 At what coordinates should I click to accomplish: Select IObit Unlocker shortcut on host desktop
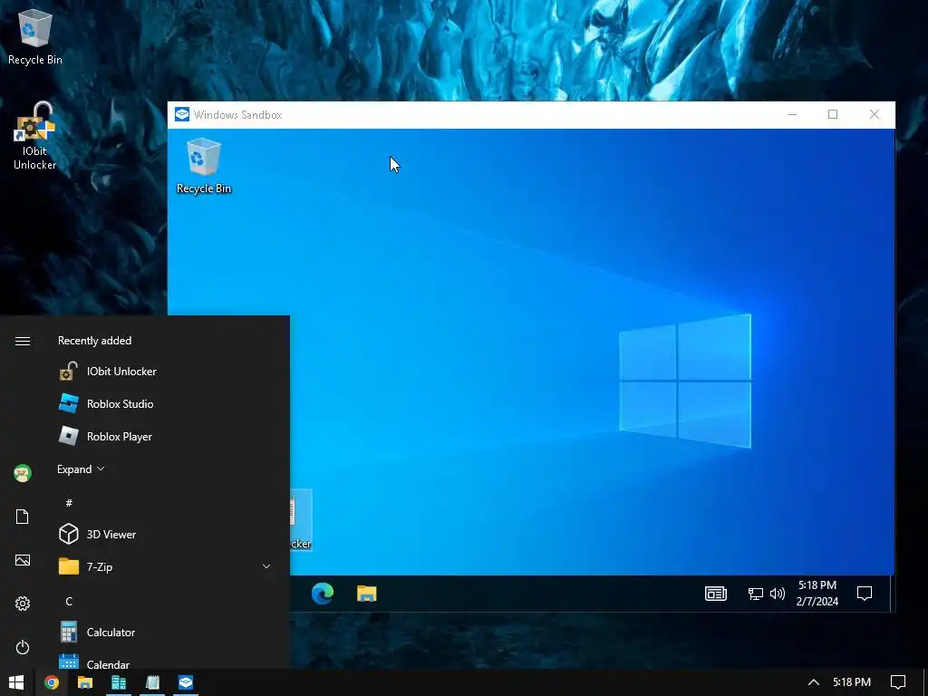tap(35, 136)
